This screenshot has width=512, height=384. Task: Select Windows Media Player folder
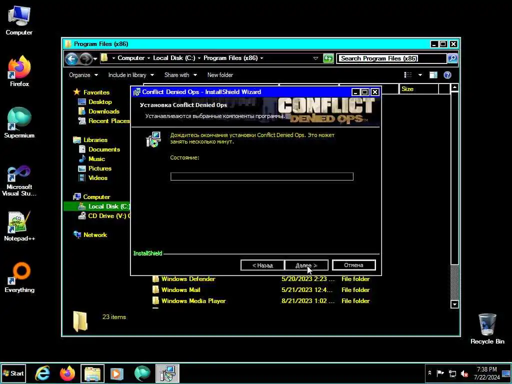click(193, 300)
